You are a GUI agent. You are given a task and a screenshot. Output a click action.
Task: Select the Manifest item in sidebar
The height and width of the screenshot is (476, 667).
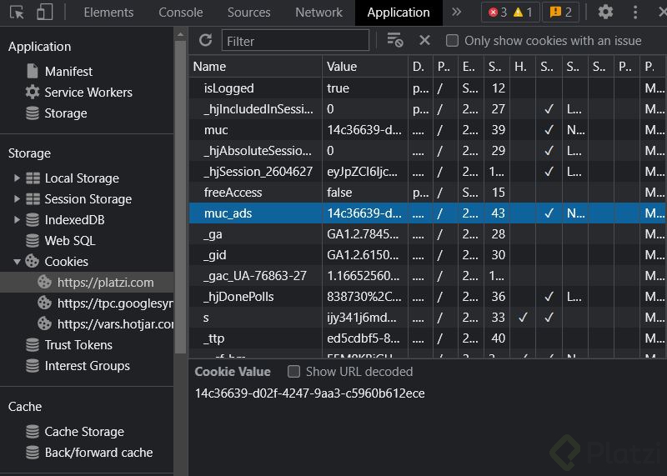[x=68, y=72]
